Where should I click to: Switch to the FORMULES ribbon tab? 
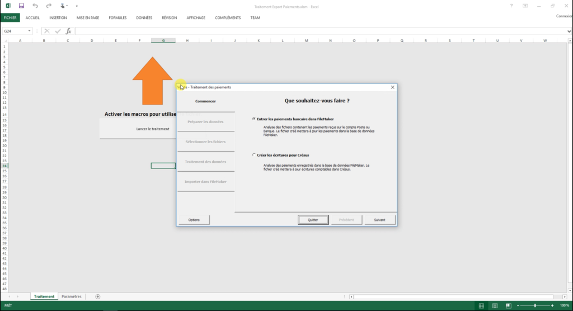pyautogui.click(x=118, y=17)
